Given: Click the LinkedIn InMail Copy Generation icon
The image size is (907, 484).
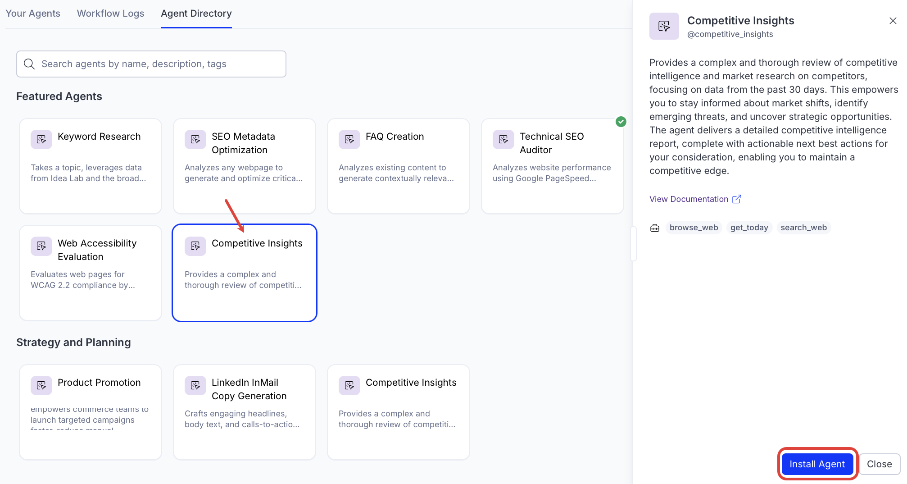Looking at the screenshot, I should [195, 385].
